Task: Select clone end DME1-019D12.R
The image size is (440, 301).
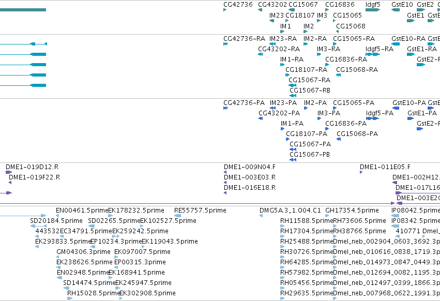Action: click(32, 168)
